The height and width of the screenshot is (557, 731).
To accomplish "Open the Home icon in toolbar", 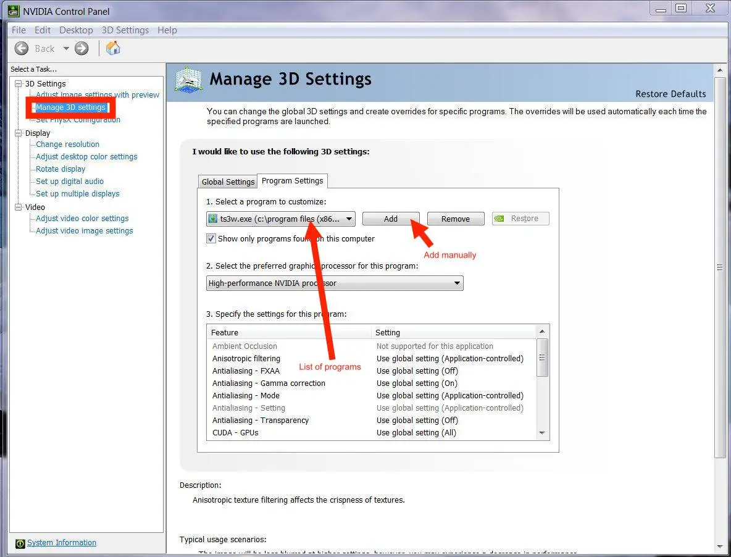I will (x=113, y=48).
